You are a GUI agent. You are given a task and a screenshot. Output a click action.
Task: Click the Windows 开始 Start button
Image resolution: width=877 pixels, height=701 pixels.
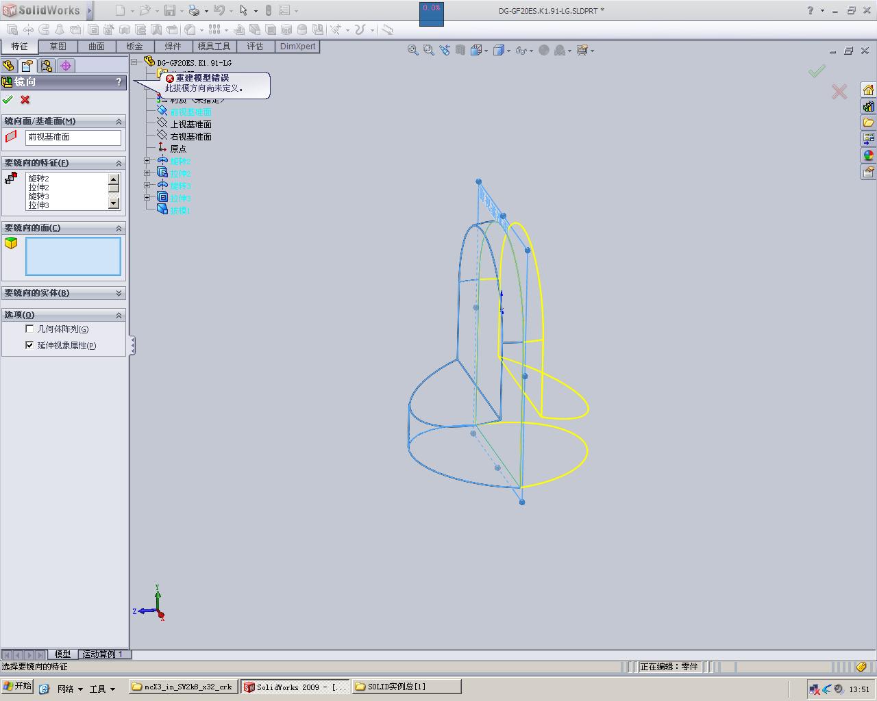pyautogui.click(x=17, y=687)
